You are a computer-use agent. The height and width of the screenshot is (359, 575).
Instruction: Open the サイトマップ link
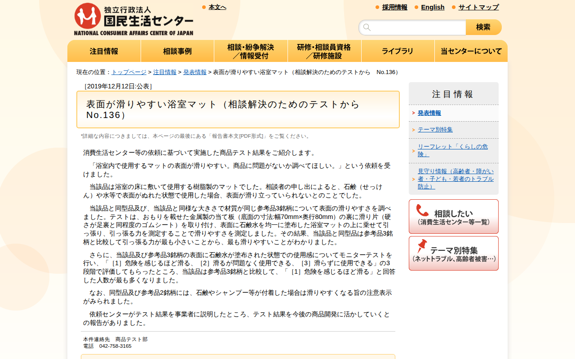coord(478,7)
